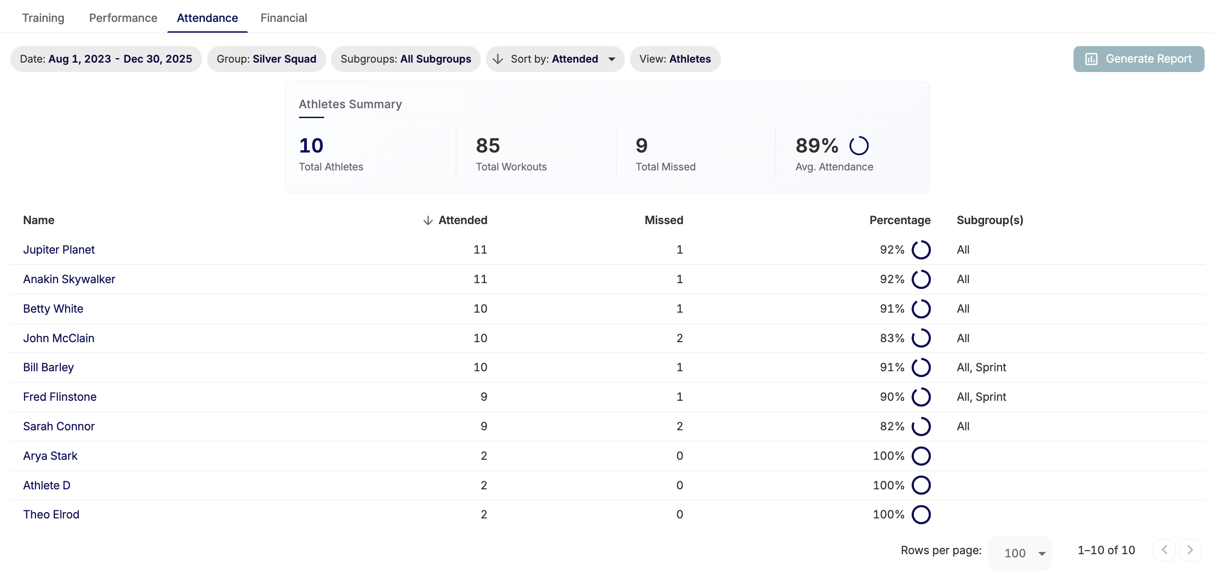The height and width of the screenshot is (577, 1214).
Task: Click the Generate Report button
Action: (1138, 59)
